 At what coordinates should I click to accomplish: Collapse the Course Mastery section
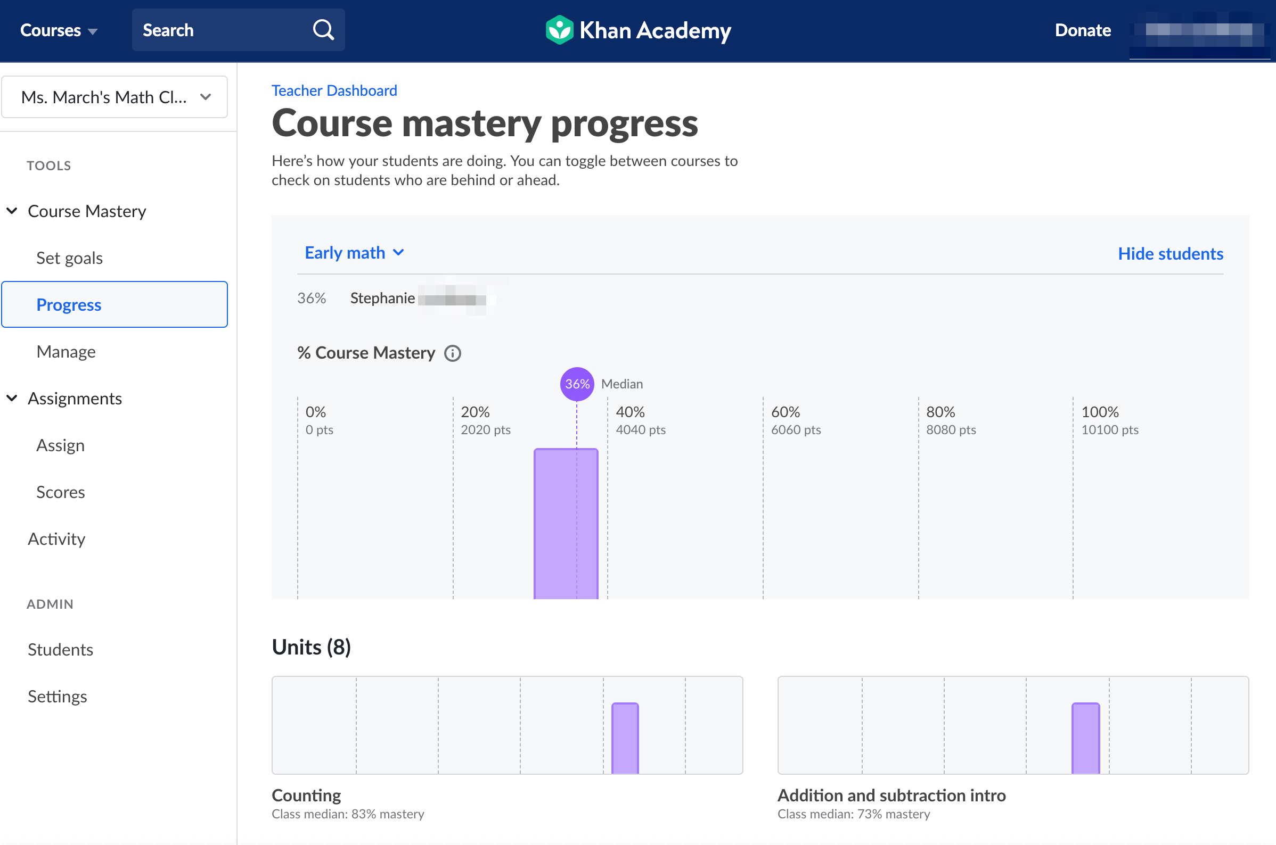[x=12, y=211]
